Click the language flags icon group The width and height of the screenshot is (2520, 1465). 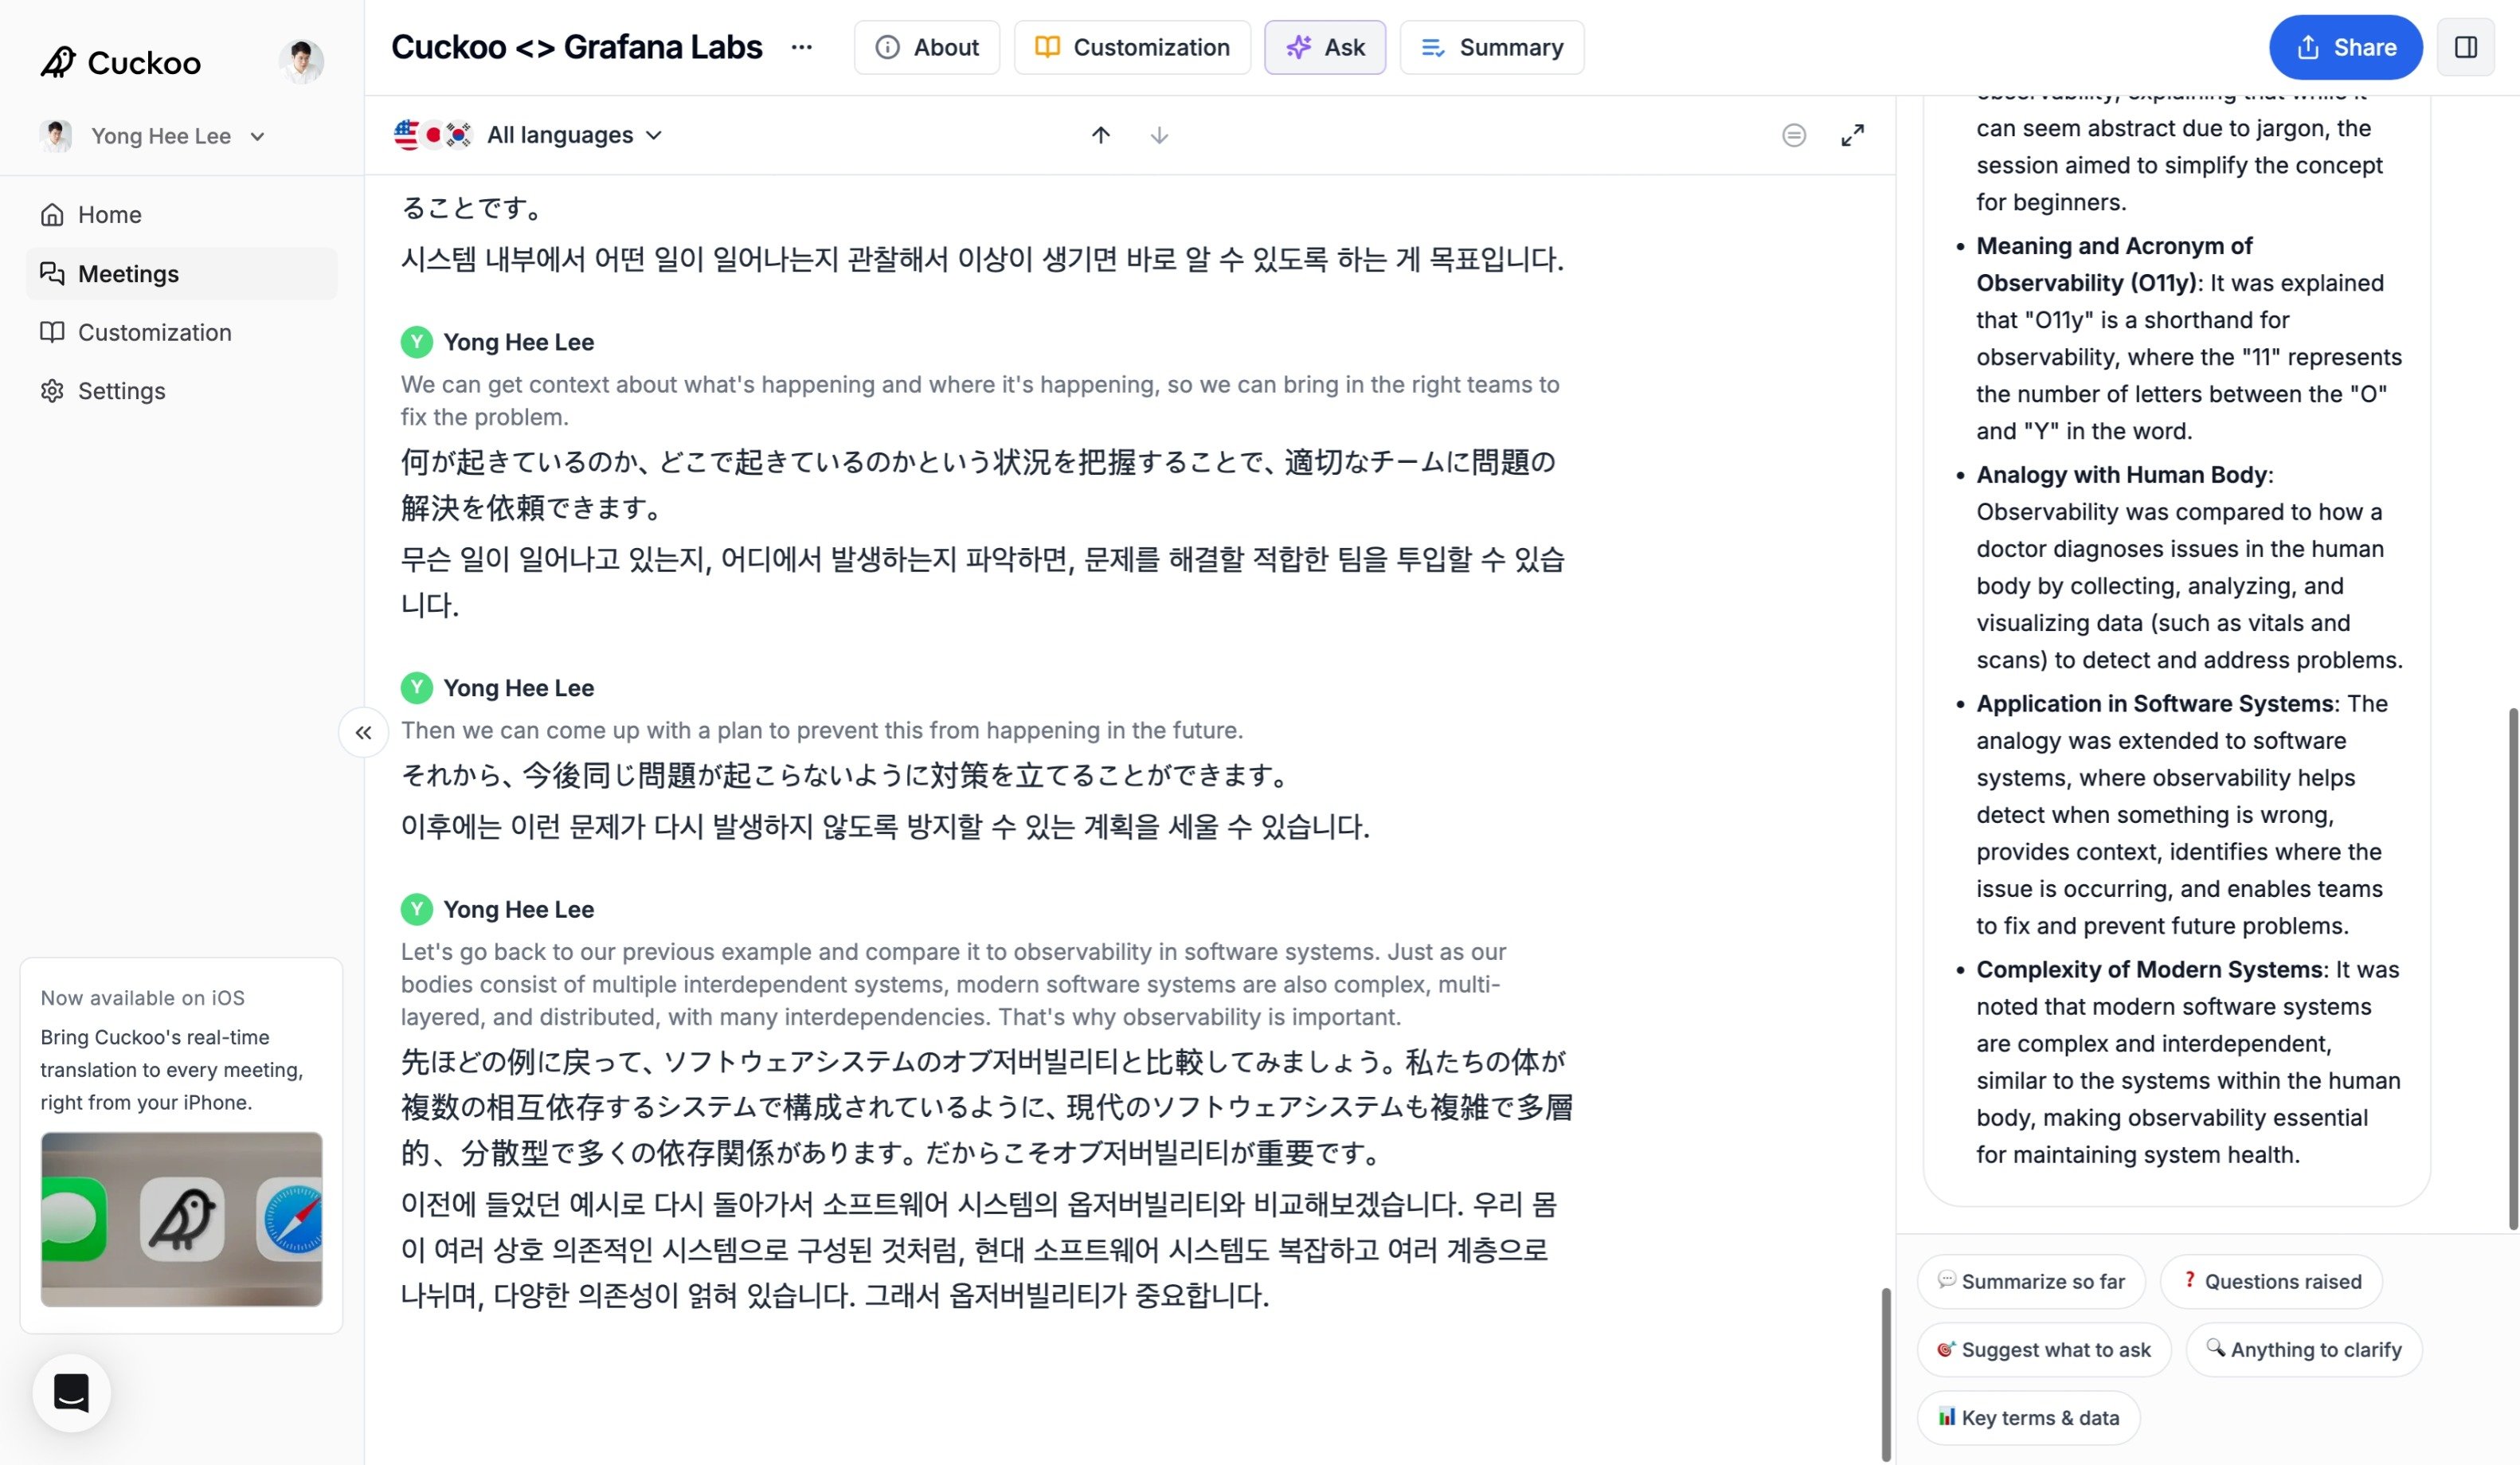(433, 135)
